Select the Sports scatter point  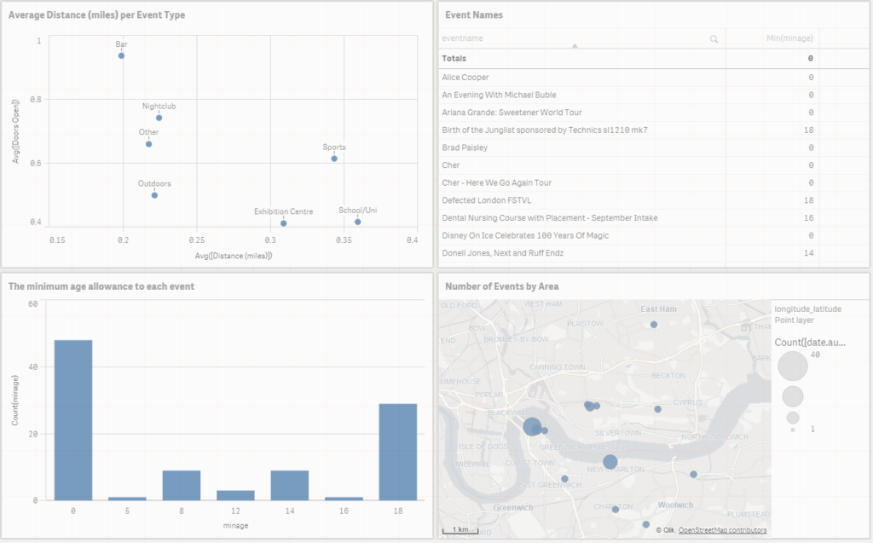pos(334,159)
